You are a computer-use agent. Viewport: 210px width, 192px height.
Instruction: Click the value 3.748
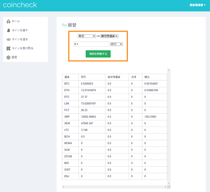click(x=84, y=130)
